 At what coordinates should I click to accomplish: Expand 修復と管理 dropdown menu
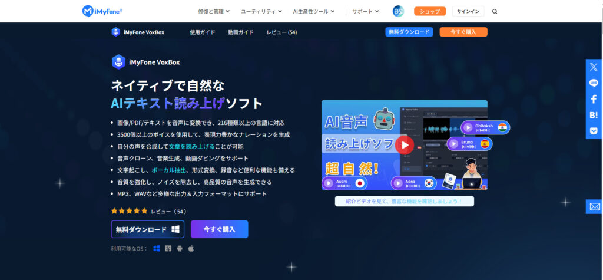tap(214, 12)
